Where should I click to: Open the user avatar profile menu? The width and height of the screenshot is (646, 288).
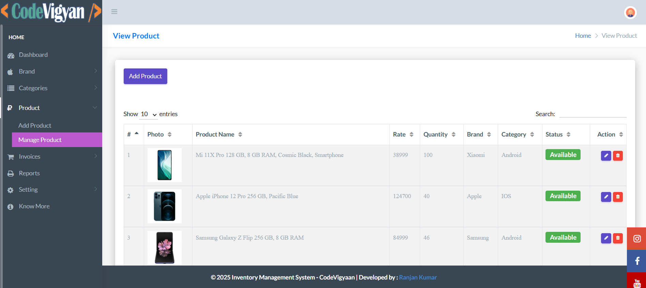[x=630, y=13]
